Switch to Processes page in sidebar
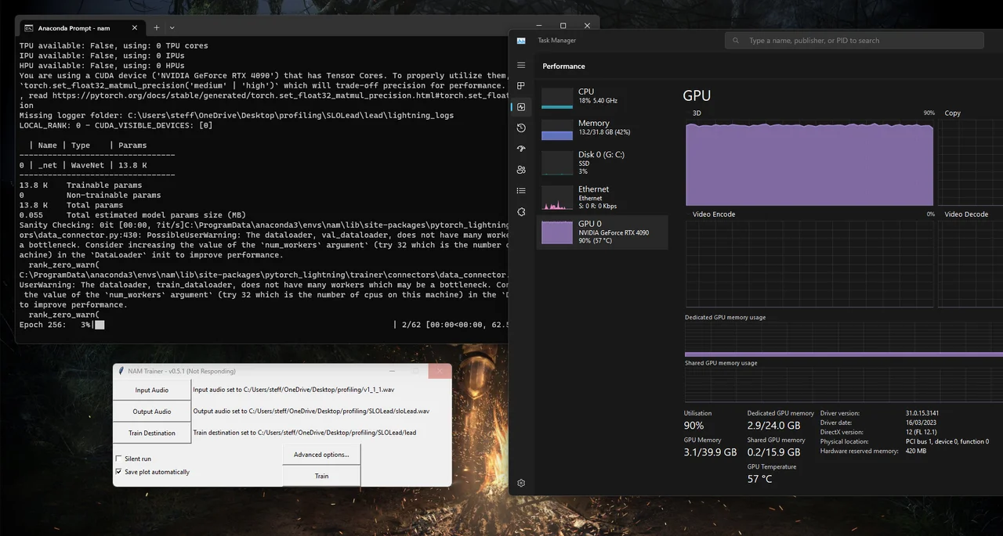This screenshot has width=1003, height=536. click(x=521, y=86)
